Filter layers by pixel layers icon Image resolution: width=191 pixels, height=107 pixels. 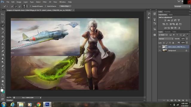(170, 35)
